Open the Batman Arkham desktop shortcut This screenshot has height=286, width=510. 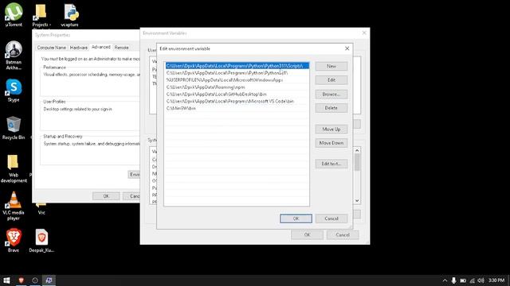point(14,55)
